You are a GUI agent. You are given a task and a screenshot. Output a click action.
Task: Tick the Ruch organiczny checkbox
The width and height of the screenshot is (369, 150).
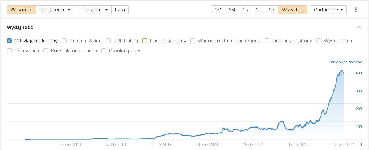click(x=145, y=41)
